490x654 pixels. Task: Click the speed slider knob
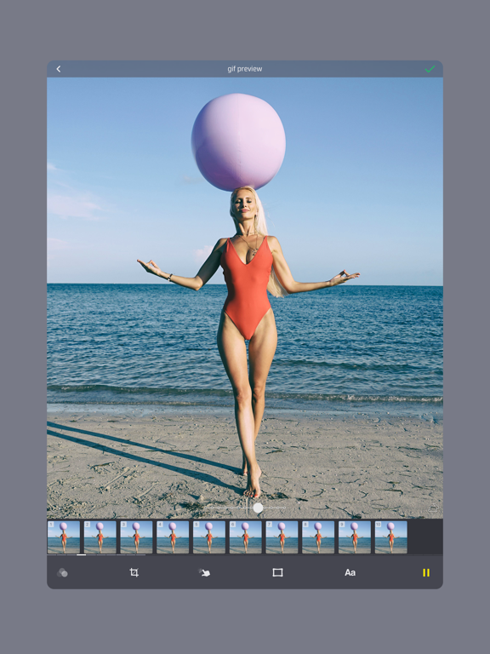(258, 508)
